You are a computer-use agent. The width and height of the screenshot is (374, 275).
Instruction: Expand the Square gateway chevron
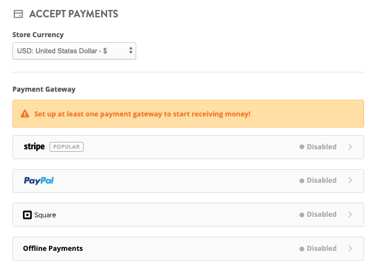[350, 214]
